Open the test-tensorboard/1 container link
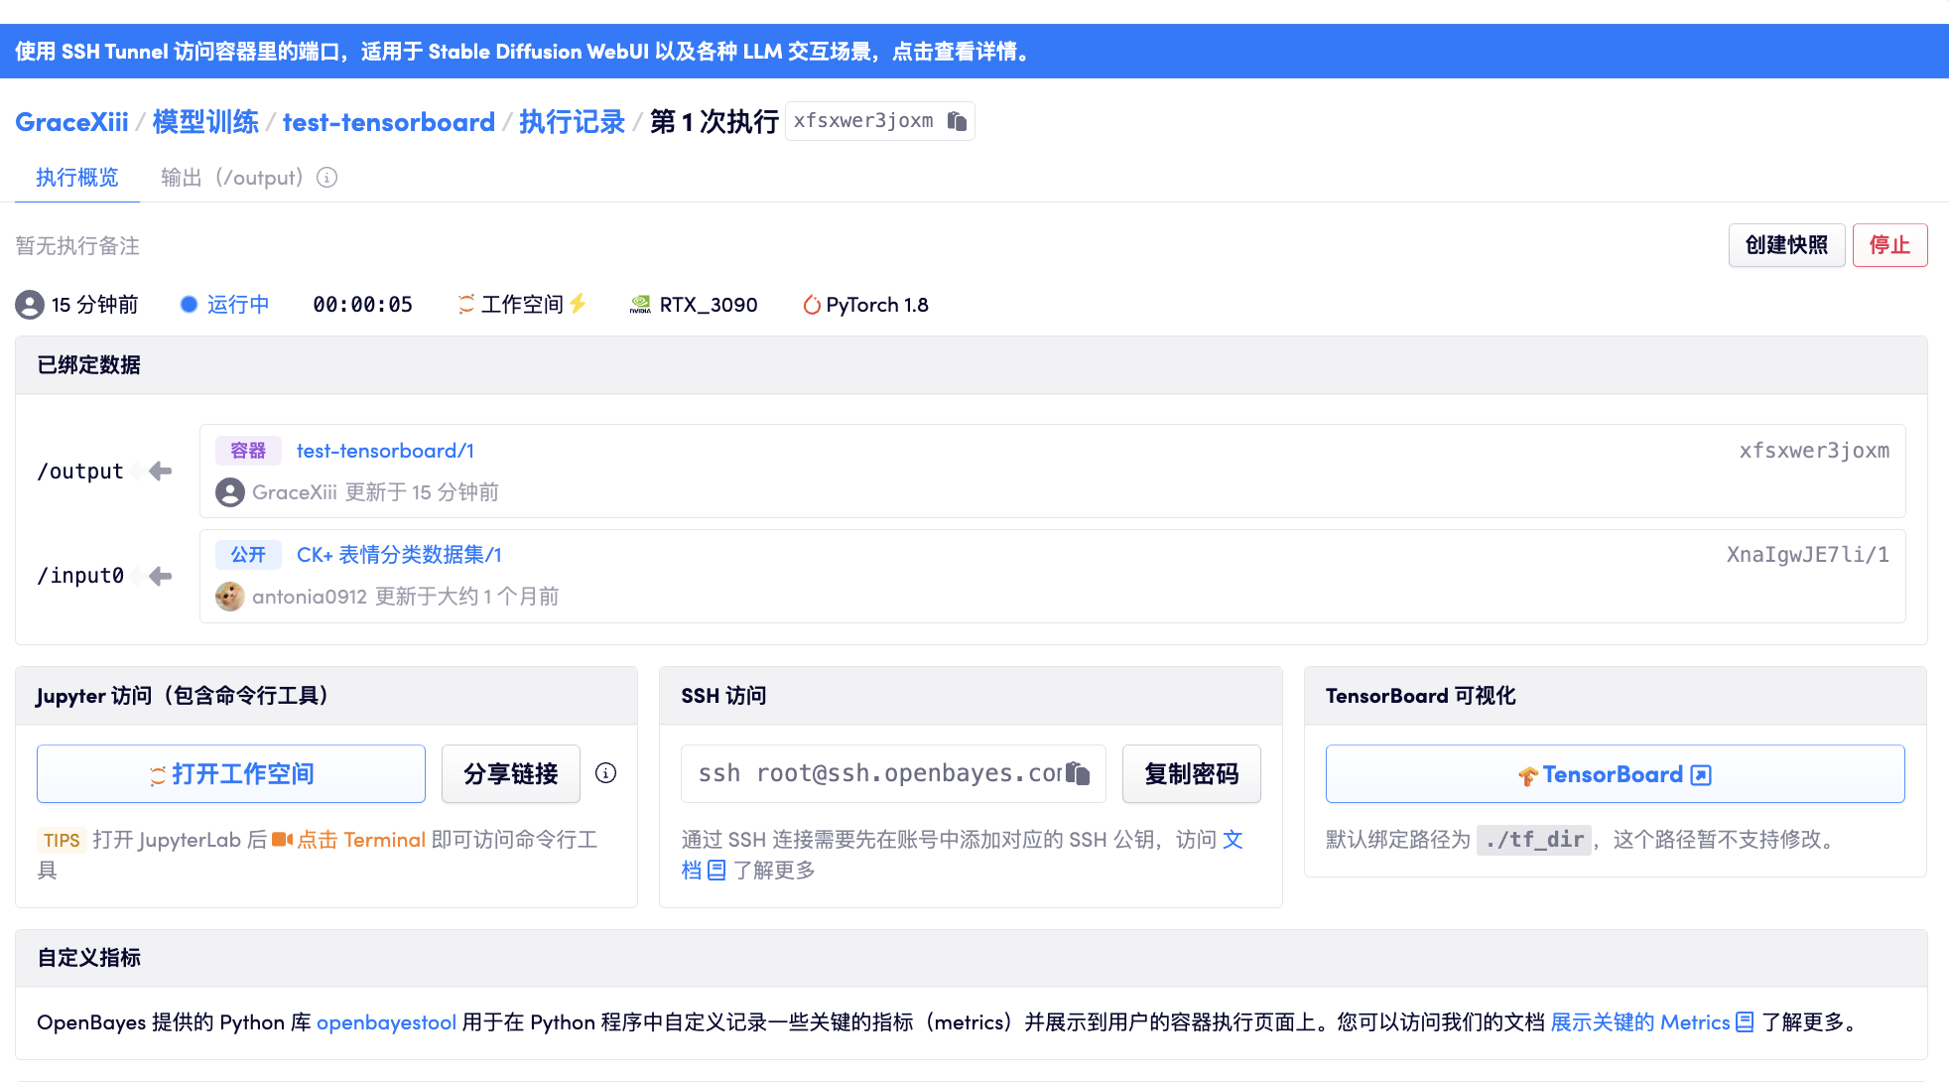Viewport: 1949px width, 1082px height. (385, 451)
